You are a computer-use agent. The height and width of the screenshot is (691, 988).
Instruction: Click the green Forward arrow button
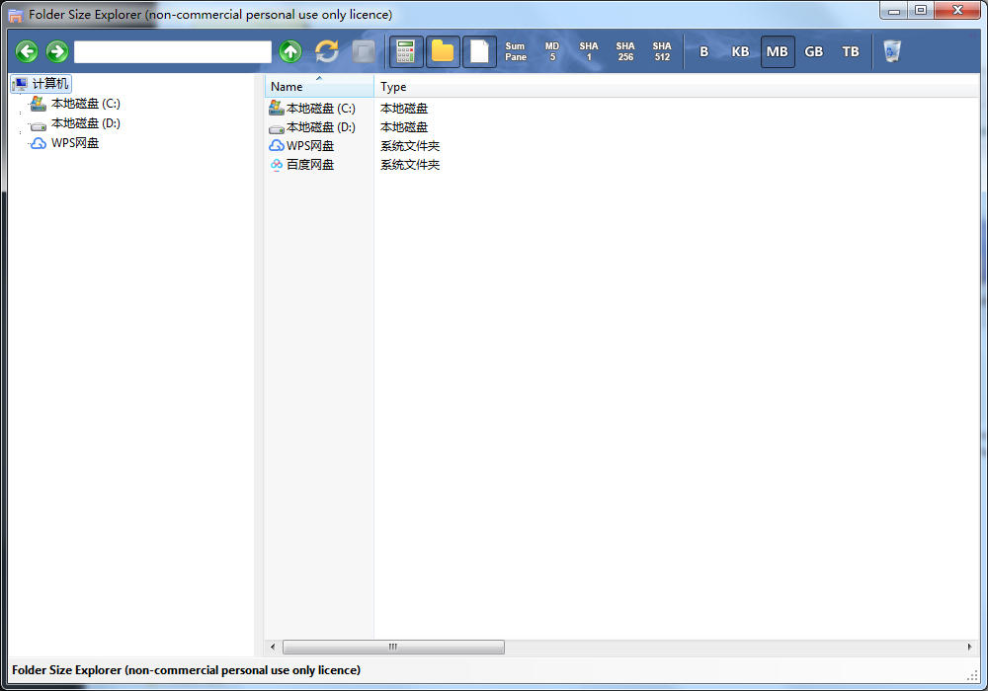point(57,51)
